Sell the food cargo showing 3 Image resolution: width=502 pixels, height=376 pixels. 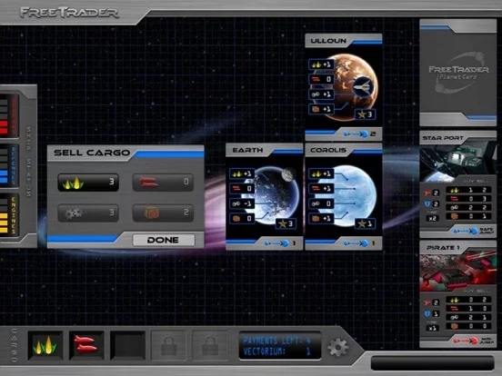coord(88,183)
